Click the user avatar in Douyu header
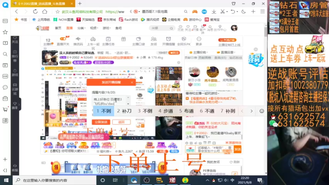This screenshot has width=329, height=185. [234, 28]
